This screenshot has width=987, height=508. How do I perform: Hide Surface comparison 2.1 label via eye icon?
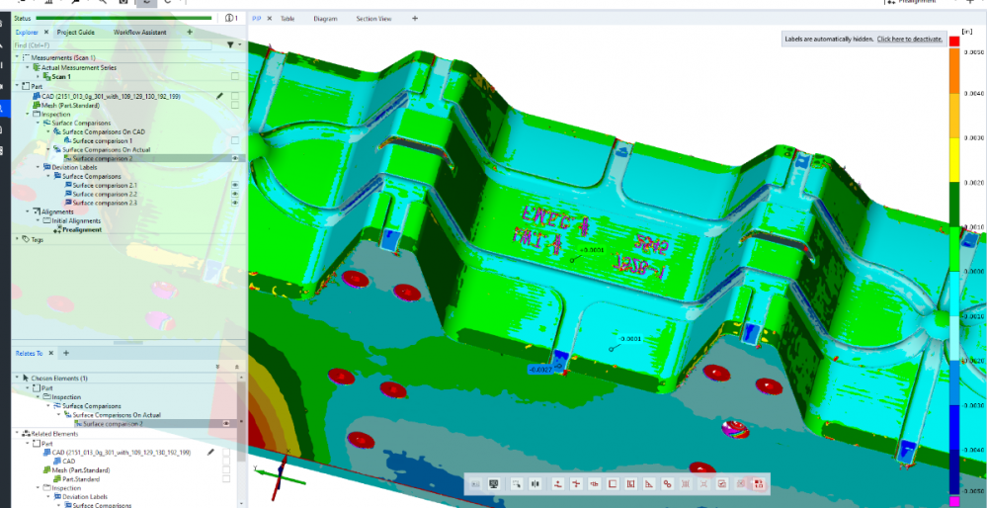click(x=235, y=185)
